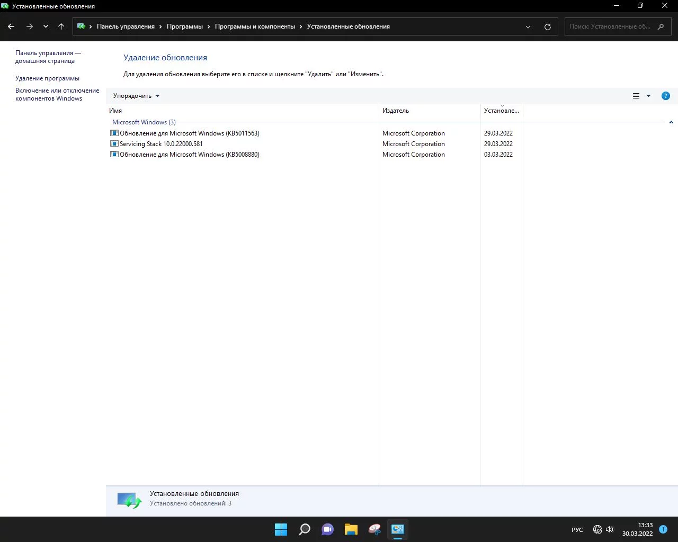This screenshot has height=542, width=678.
Task: Collapse the Microsoft Windows group
Action: (x=671, y=122)
